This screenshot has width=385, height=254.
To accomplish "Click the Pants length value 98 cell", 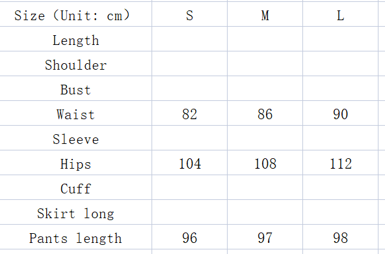I will 340,237.
